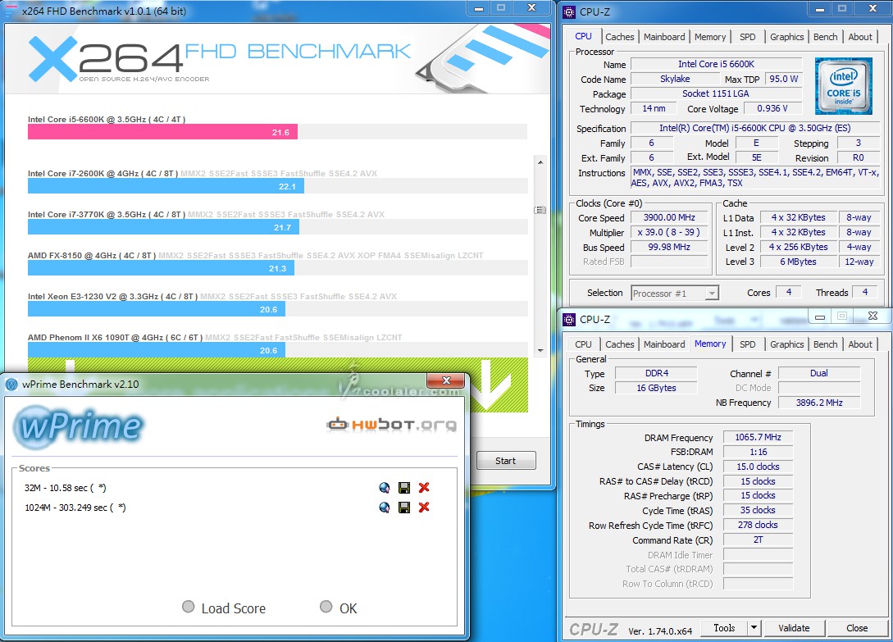Click the Close button in CPU-Z

(x=857, y=628)
